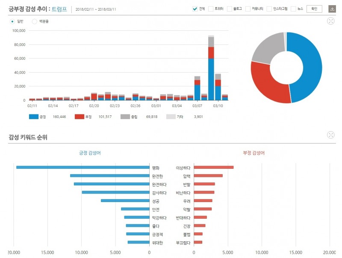The image size is (342, 258).
Task: Select the 이상하다 negative keyword bar
Action: (214, 167)
